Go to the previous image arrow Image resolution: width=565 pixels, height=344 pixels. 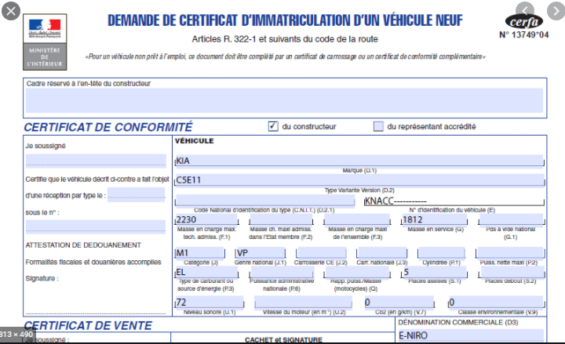point(525,11)
